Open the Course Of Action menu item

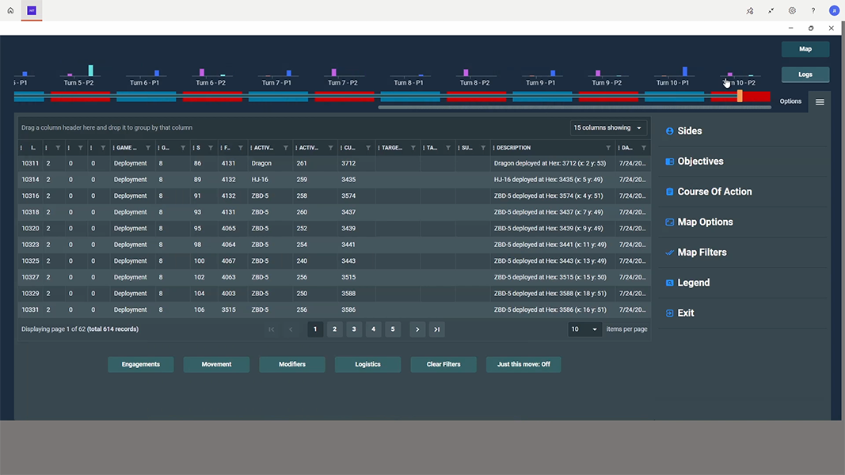click(x=714, y=192)
